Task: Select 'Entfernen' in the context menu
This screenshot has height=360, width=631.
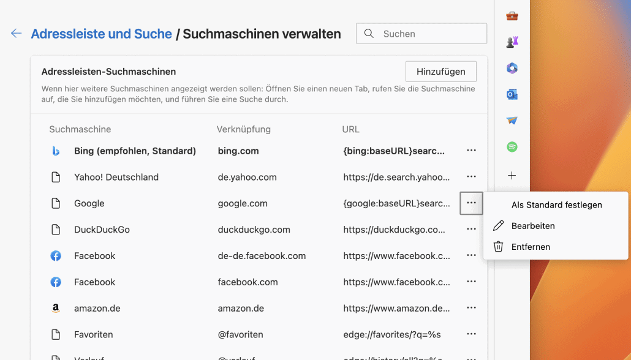Action: point(531,247)
